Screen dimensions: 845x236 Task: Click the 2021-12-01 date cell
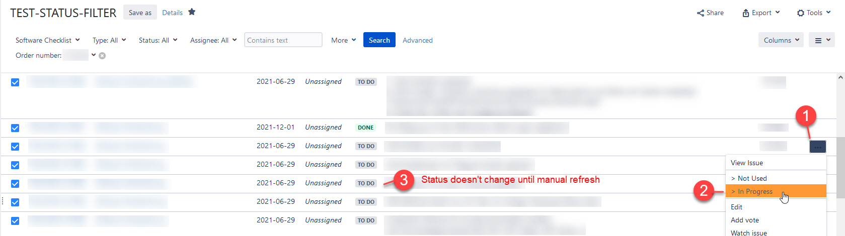click(x=275, y=127)
